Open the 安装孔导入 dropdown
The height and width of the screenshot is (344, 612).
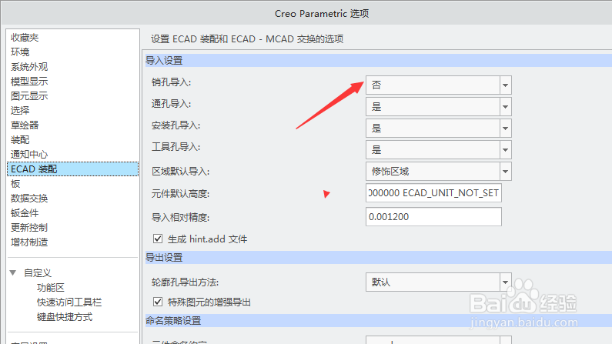point(438,129)
